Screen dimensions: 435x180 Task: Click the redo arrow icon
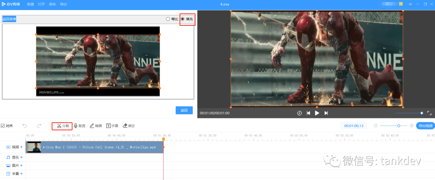tap(39, 126)
